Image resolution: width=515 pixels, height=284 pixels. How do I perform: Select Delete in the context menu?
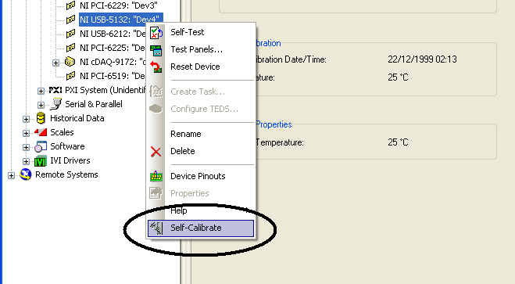click(201, 151)
